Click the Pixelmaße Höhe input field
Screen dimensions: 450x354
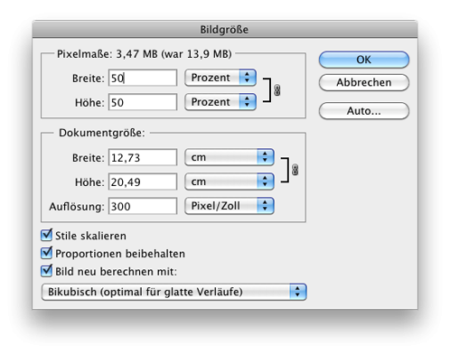[x=143, y=102]
